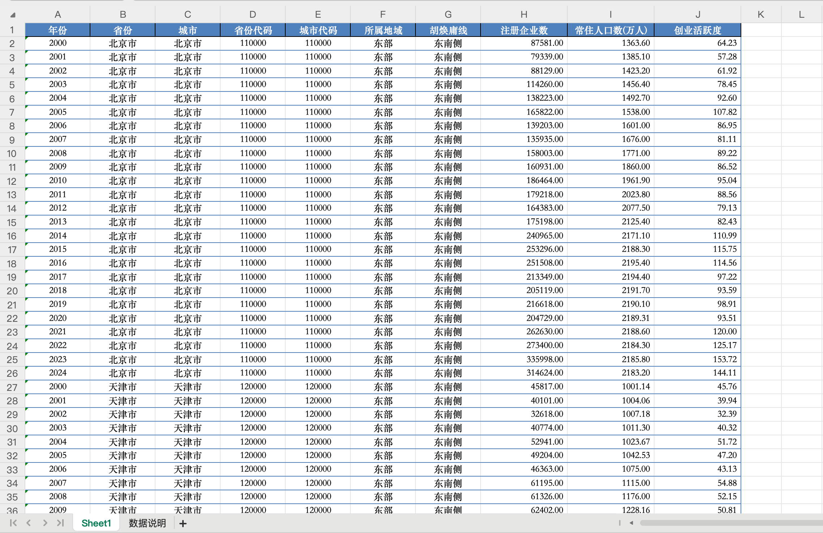Select column H header
Screen dimensions: 823x533
[524, 14]
